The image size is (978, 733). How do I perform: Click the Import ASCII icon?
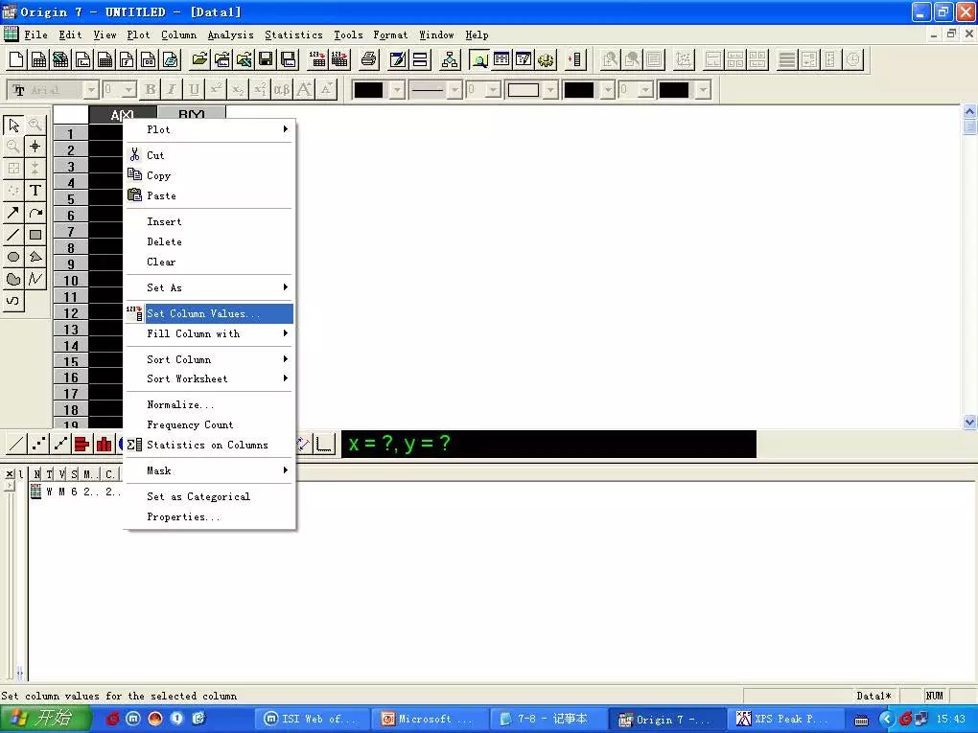pos(317,59)
